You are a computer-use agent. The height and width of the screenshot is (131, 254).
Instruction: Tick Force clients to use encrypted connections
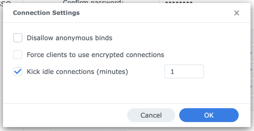18,55
